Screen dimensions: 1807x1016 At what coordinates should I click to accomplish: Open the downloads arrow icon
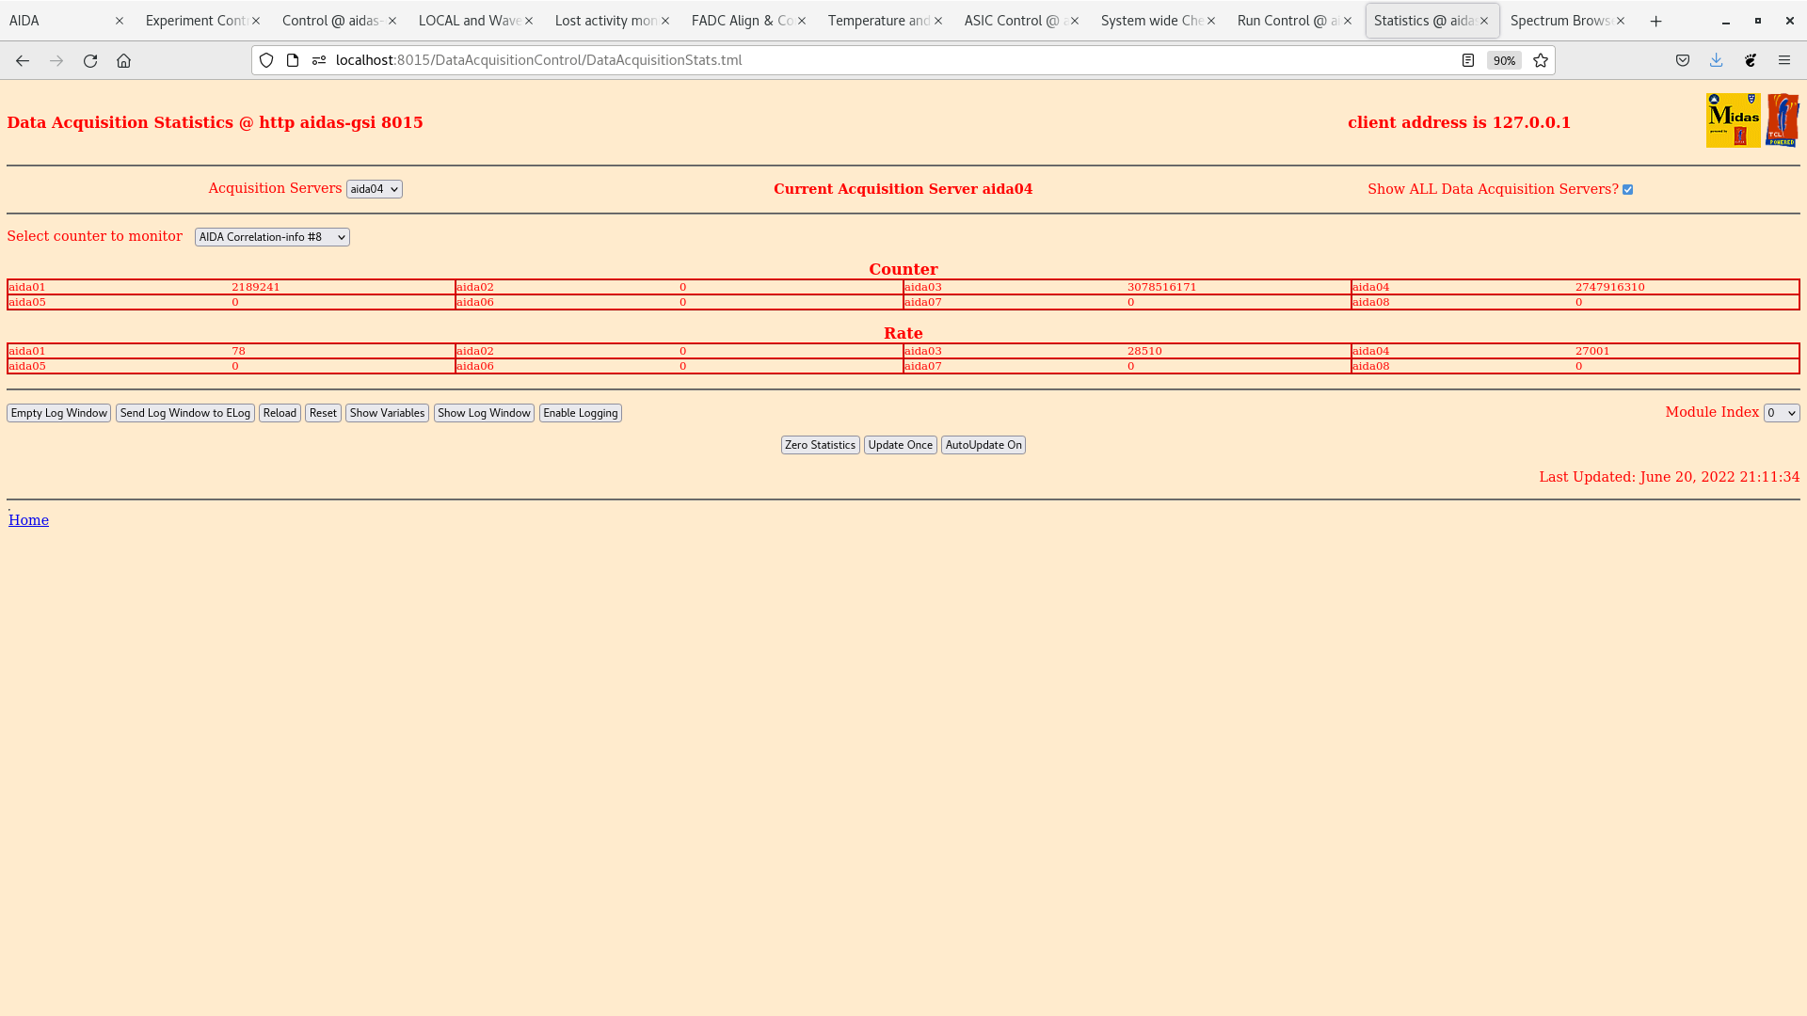[1717, 60]
